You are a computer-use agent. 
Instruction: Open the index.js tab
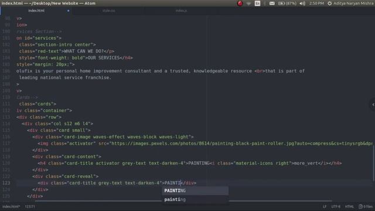tap(181, 11)
